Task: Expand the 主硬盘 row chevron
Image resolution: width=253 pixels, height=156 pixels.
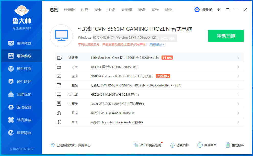Action: (x=238, y=104)
